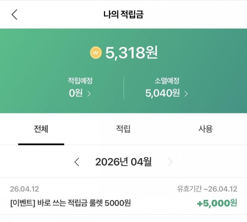Expand the chevron beside 0원
The image size is (247, 222).
tap(89, 94)
